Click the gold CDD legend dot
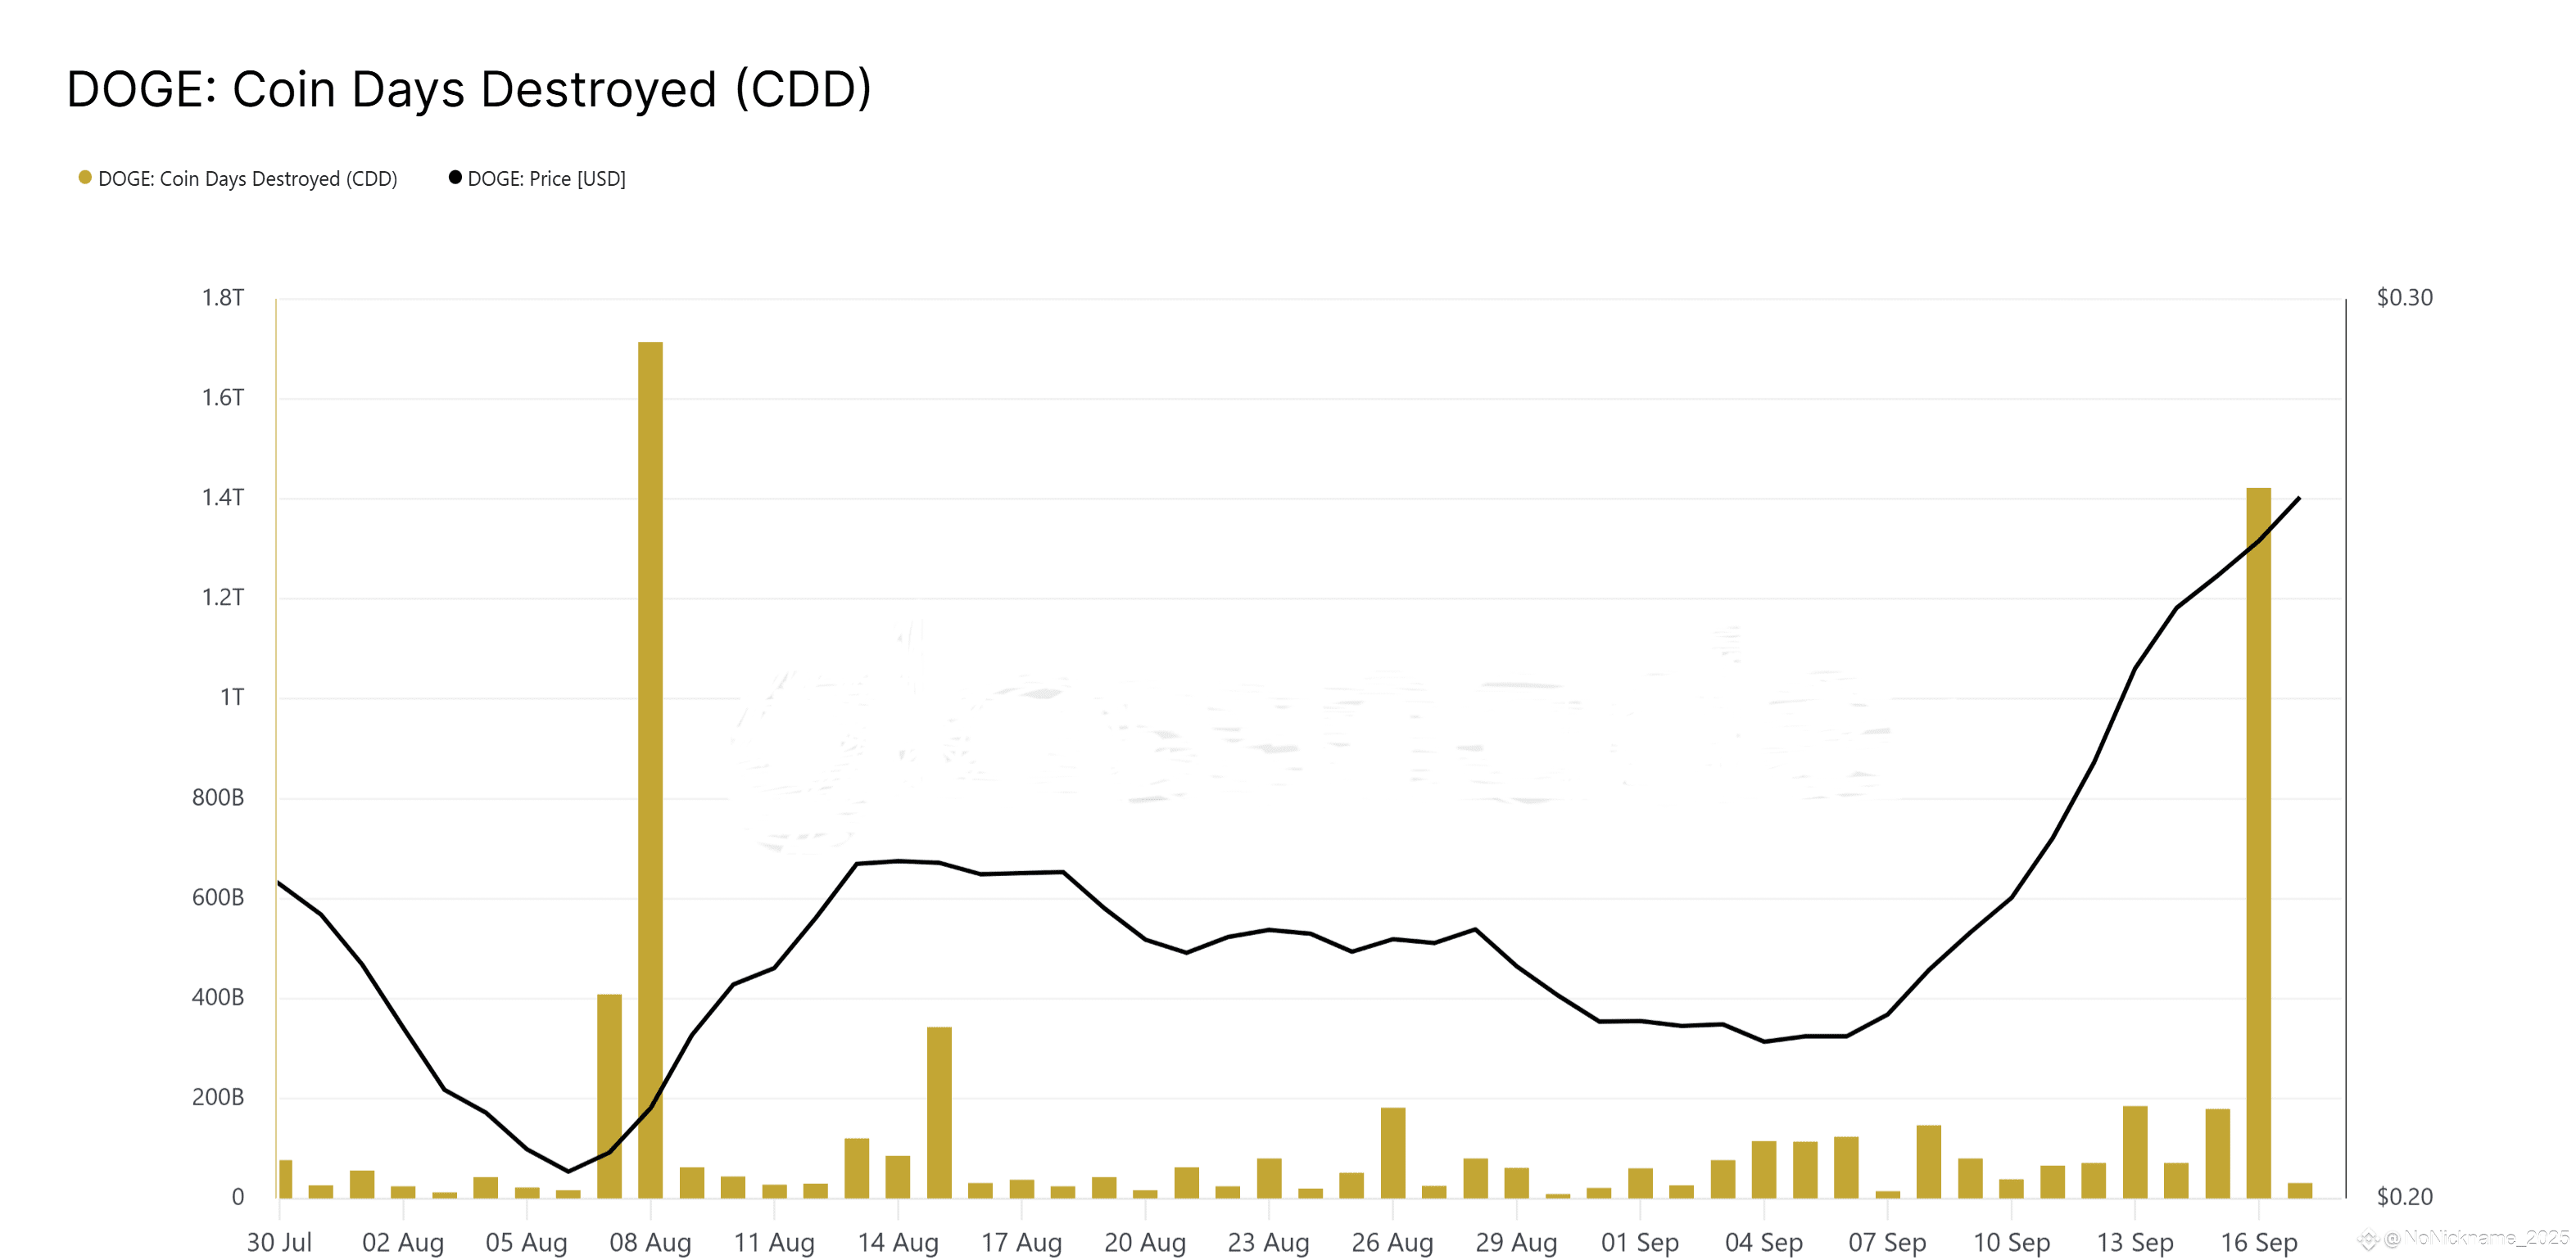 85,178
